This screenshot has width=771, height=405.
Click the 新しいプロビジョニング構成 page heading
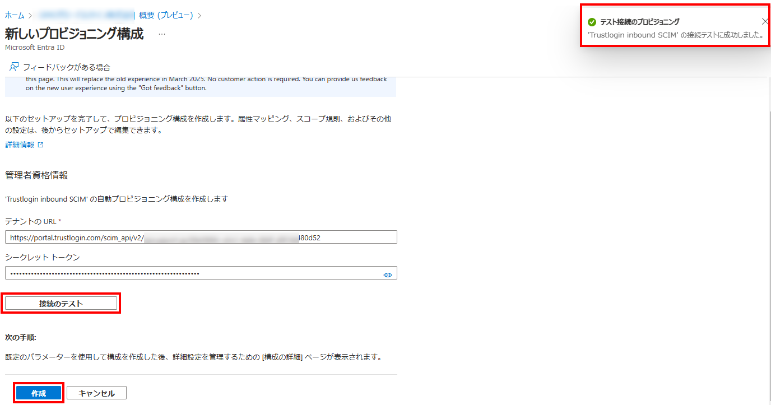tap(74, 34)
